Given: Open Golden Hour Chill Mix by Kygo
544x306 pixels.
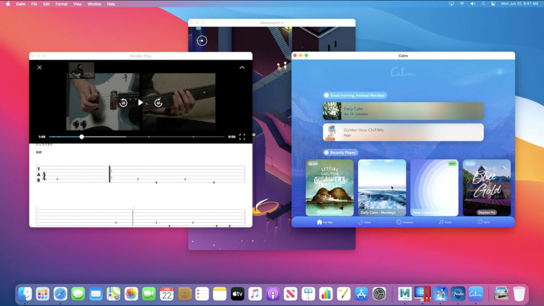Looking at the screenshot, I should coord(403,132).
